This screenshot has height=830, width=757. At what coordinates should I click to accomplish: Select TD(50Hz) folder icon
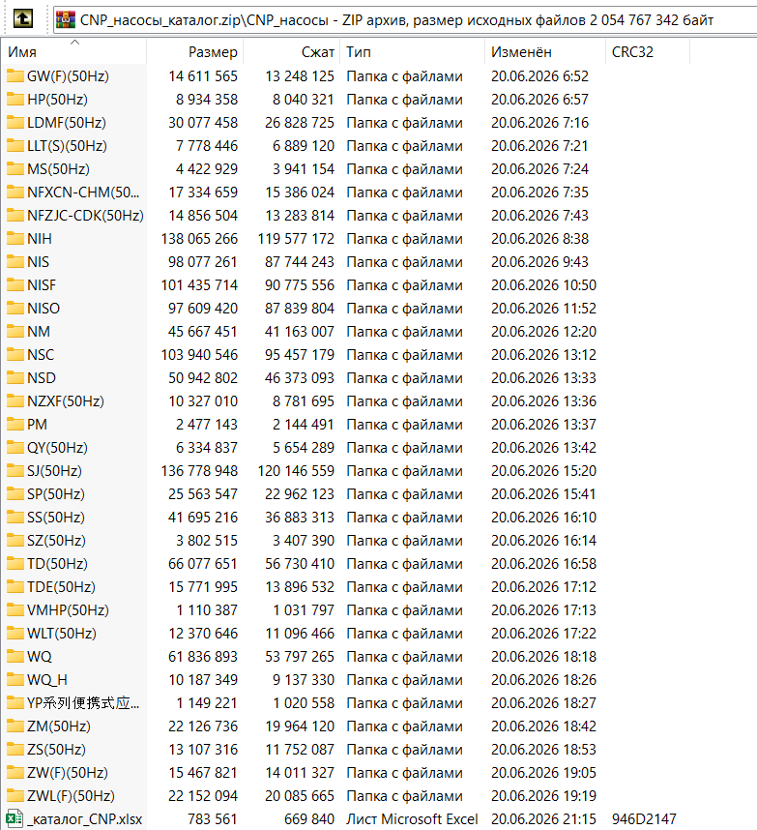(15, 564)
